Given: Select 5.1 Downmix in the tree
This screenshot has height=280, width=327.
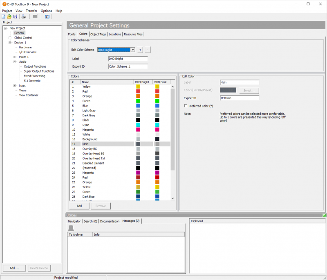Looking at the screenshot, I should tap(32, 81).
